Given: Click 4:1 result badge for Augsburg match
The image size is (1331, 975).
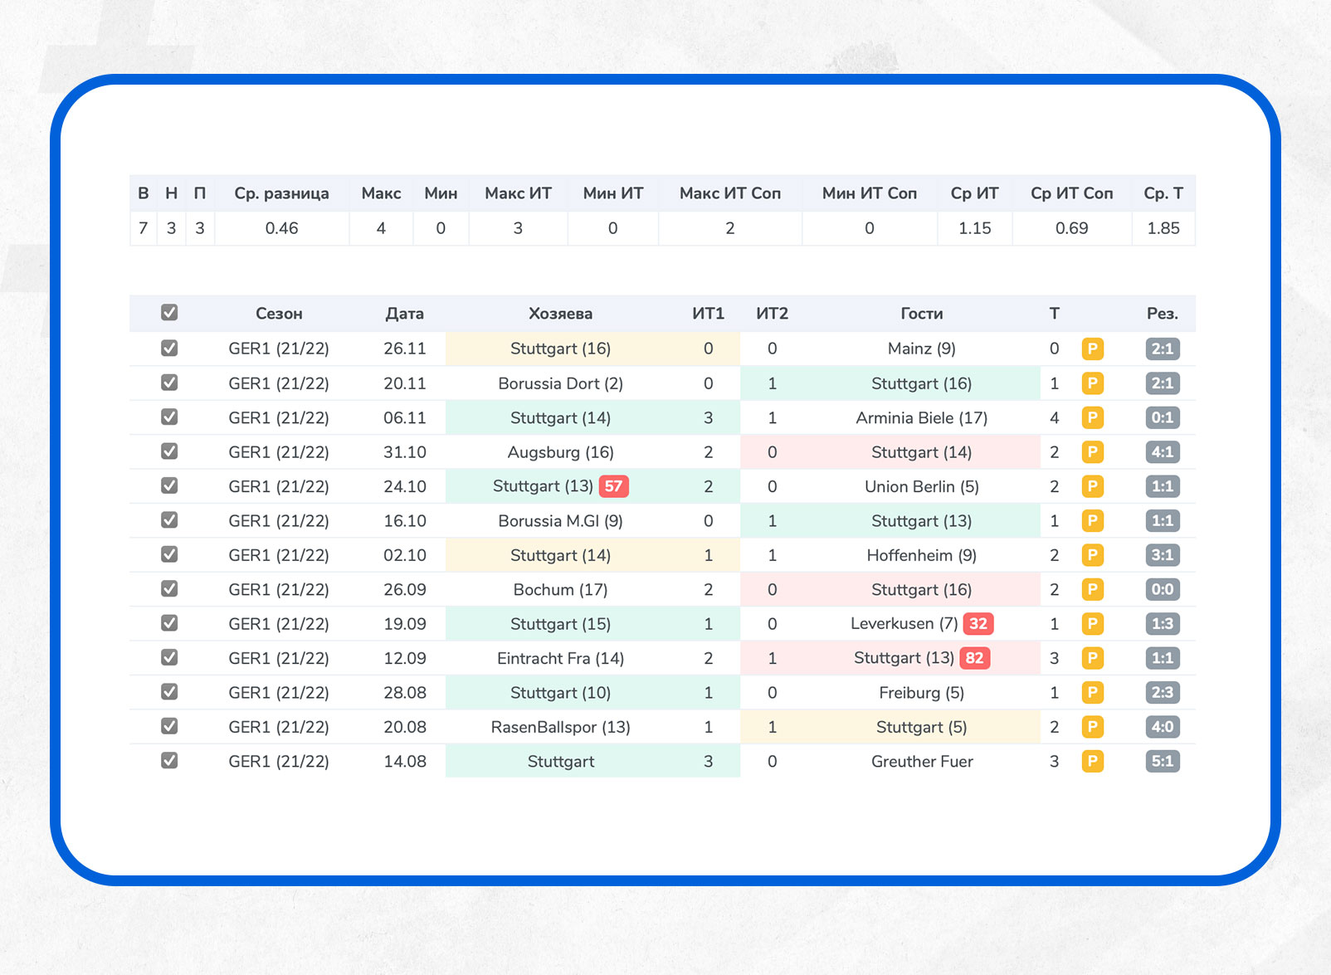Looking at the screenshot, I should (1162, 452).
